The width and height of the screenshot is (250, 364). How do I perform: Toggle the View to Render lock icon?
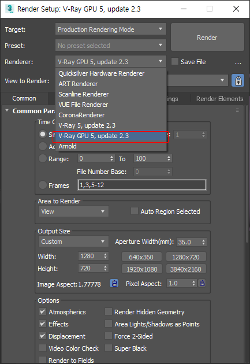(x=238, y=80)
